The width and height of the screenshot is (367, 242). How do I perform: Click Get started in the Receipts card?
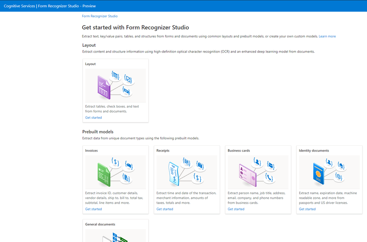tap(165, 209)
